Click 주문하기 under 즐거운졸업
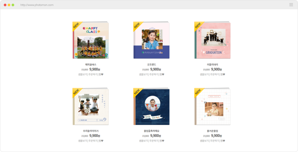This screenshot has width=298, height=152. pyautogui.click(x=214, y=141)
